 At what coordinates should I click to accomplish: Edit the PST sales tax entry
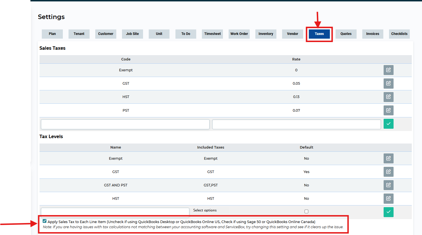(x=388, y=110)
